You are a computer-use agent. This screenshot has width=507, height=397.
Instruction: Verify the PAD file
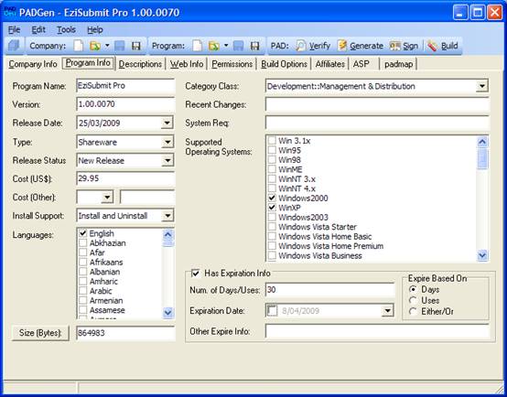pos(313,46)
